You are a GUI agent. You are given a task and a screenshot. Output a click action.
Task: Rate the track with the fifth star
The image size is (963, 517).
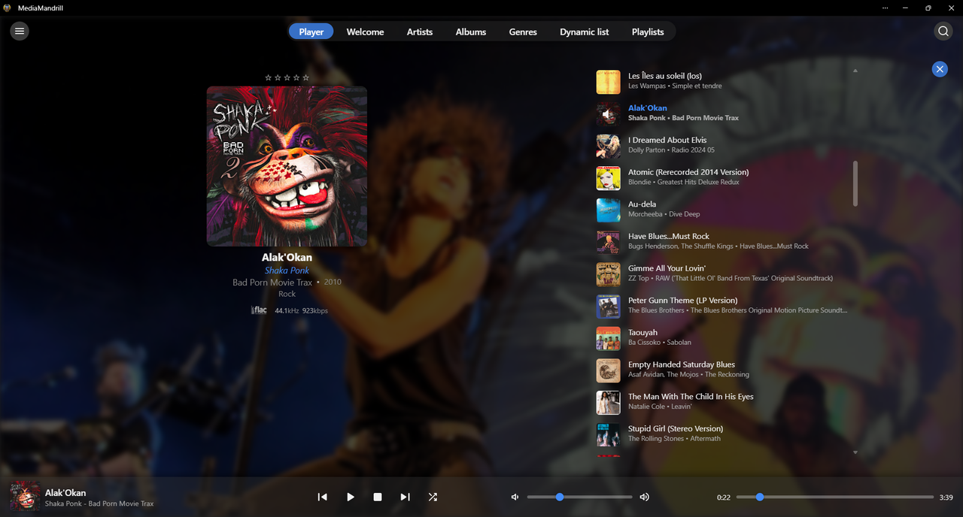305,77
